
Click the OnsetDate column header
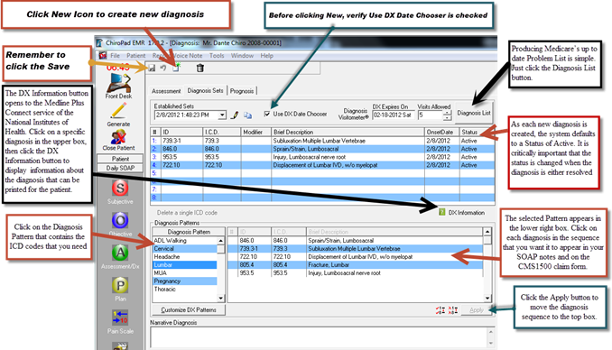click(x=442, y=132)
